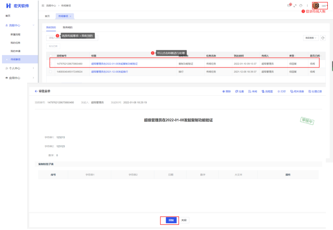
Task: Open 处理记录 processing records
Action: click(x=315, y=91)
